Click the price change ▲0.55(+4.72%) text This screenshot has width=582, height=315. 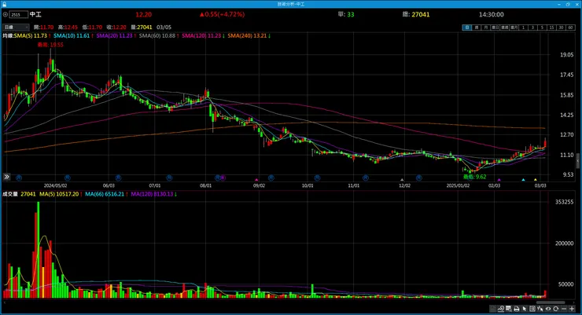222,14
